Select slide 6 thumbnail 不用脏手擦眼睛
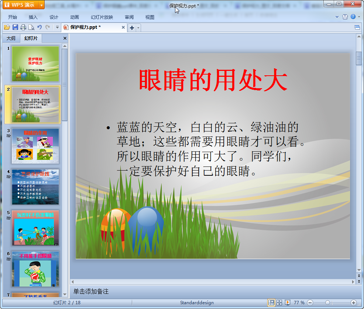The height and width of the screenshot is (309, 364). pos(35,269)
